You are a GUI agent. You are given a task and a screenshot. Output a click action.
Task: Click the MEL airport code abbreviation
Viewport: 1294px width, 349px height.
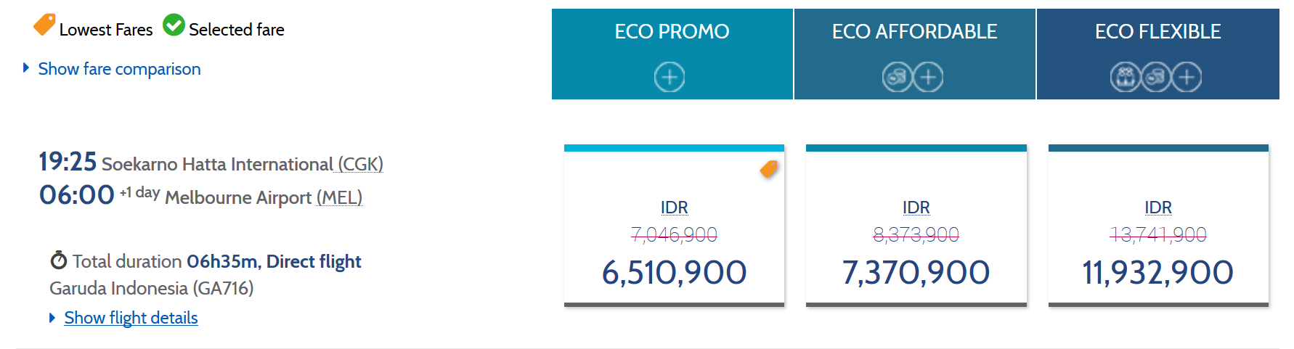click(x=339, y=197)
